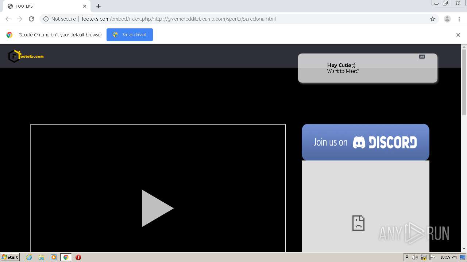Open Windows Explorer folder in taskbar
Viewport: 467px width, 262px height.
pyautogui.click(x=41, y=257)
